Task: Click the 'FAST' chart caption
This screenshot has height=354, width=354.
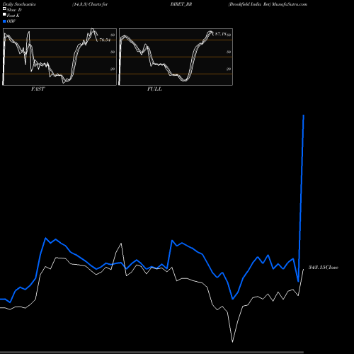Action: pyautogui.click(x=38, y=89)
